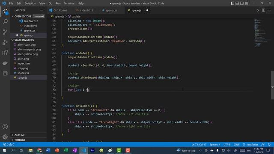Show errors and warnings in status bar

[x=9, y=145]
